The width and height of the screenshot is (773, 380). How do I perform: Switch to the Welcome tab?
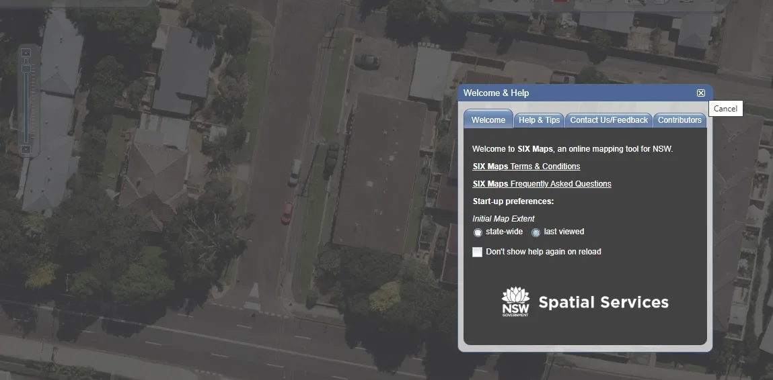(488, 120)
